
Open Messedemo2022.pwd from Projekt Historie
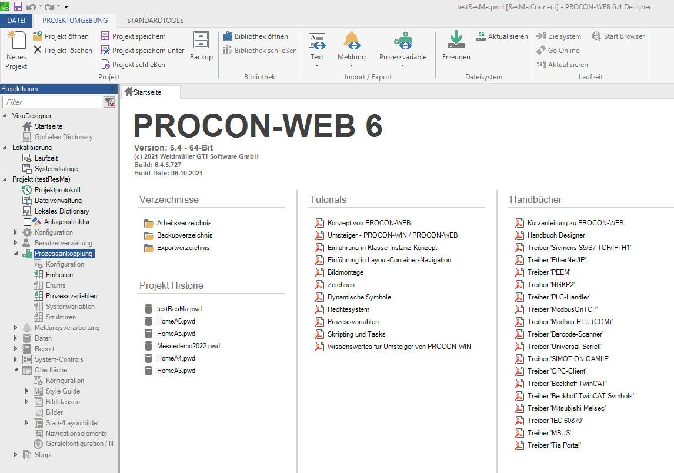188,346
